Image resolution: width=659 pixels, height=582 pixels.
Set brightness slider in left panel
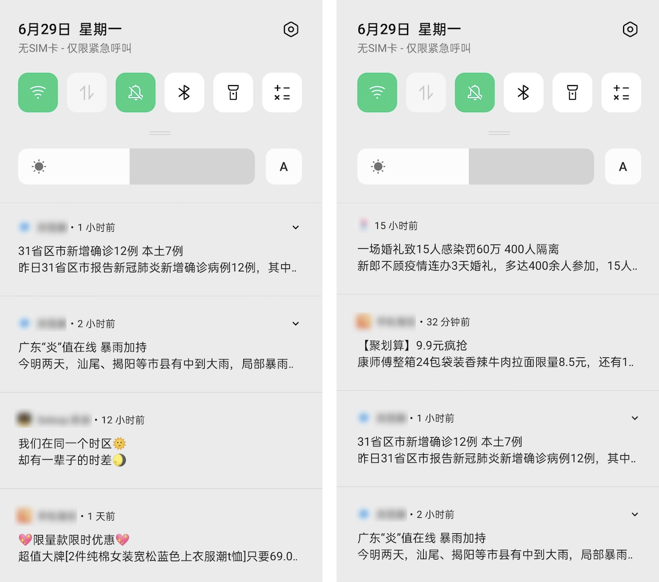pyautogui.click(x=137, y=166)
